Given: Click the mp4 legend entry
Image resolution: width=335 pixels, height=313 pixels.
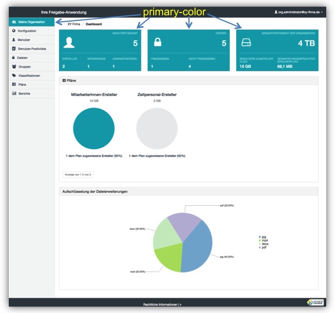Looking at the screenshot, I should 263,240.
